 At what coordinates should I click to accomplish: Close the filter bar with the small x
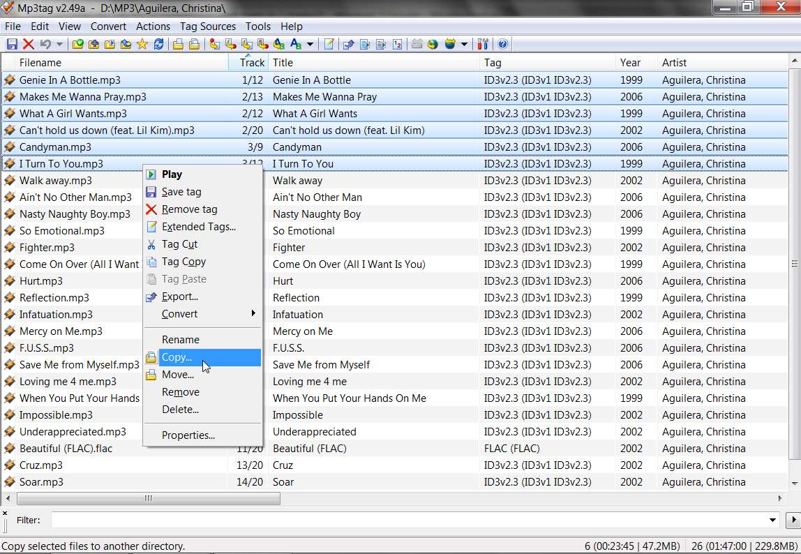tap(5, 513)
